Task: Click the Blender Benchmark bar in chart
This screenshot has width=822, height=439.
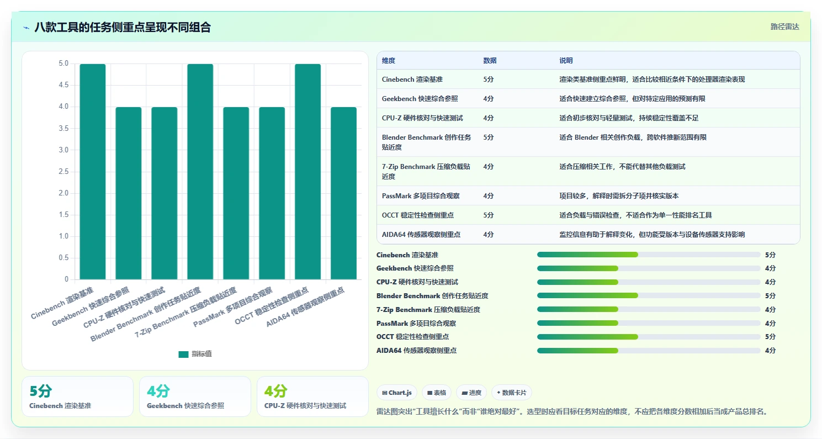Action: click(200, 172)
